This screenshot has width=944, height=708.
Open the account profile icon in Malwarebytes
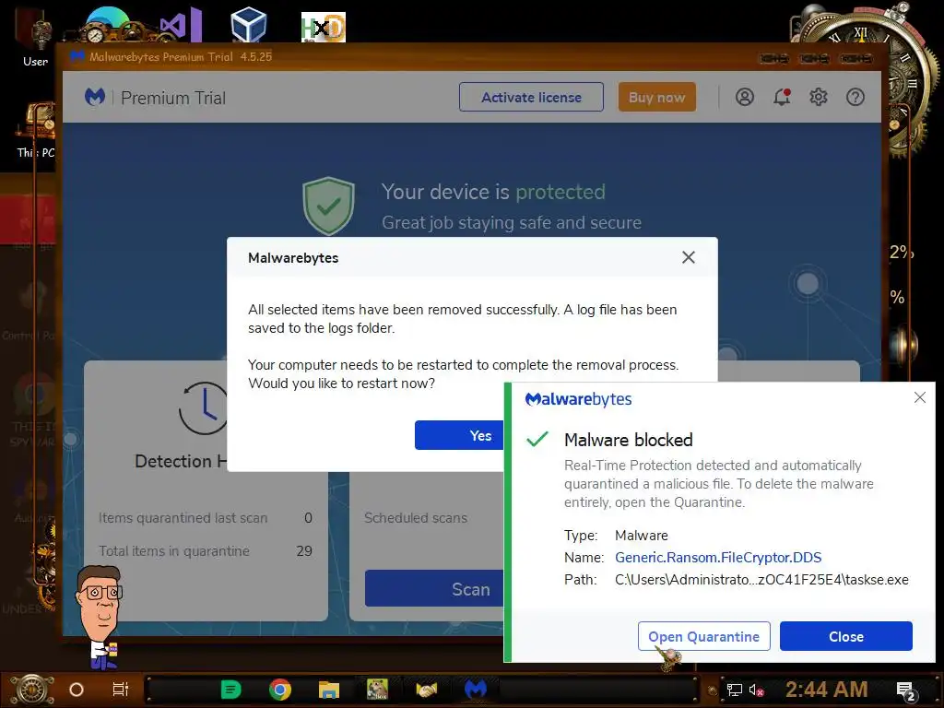pyautogui.click(x=745, y=97)
